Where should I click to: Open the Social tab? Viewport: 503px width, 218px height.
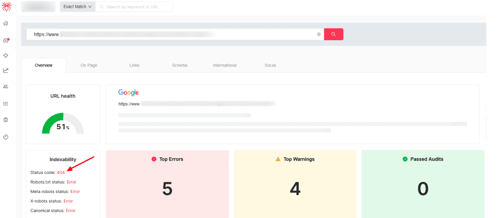[270, 65]
